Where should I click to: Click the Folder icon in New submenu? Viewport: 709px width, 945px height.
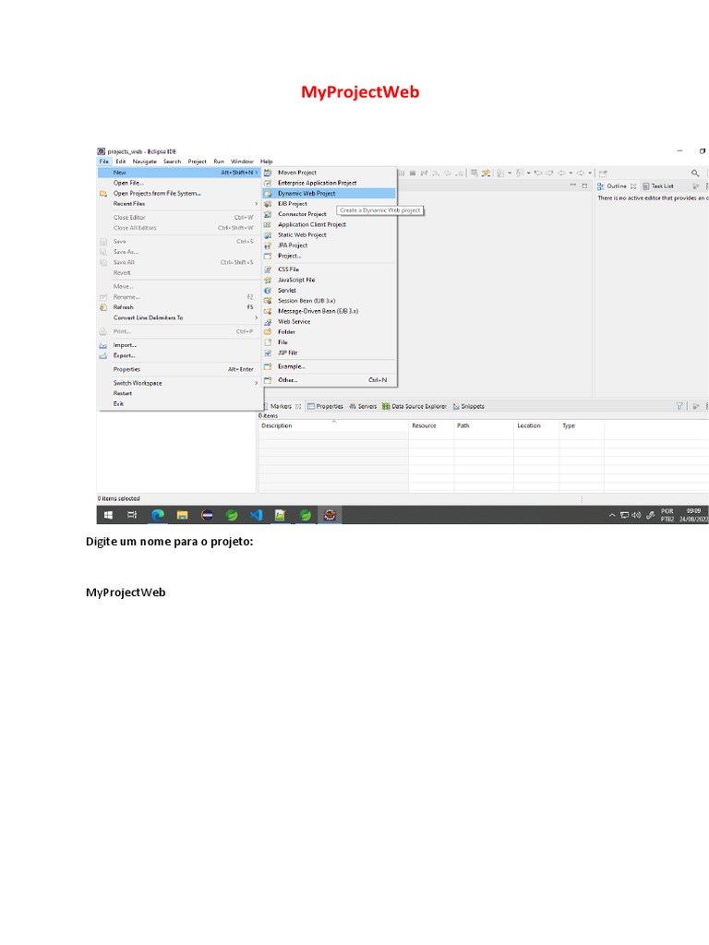tap(268, 332)
